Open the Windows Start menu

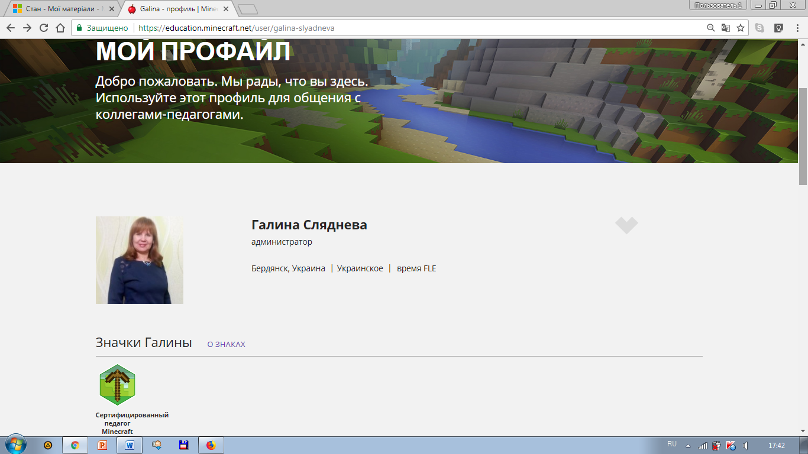[15, 445]
